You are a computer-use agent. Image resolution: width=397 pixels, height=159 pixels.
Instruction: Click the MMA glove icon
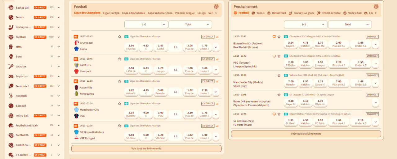(11, 47)
